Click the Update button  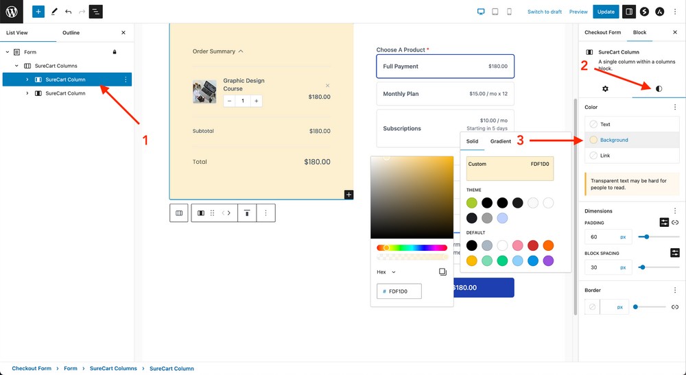(x=606, y=12)
